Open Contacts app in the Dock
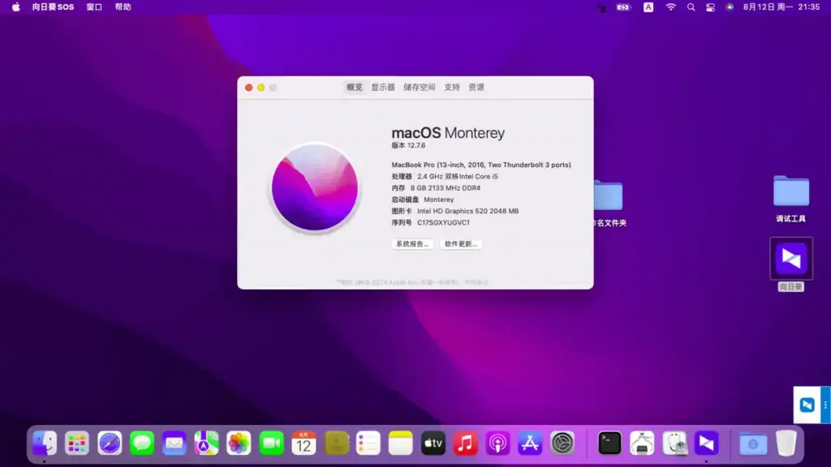The height and width of the screenshot is (467, 831). pyautogui.click(x=336, y=443)
